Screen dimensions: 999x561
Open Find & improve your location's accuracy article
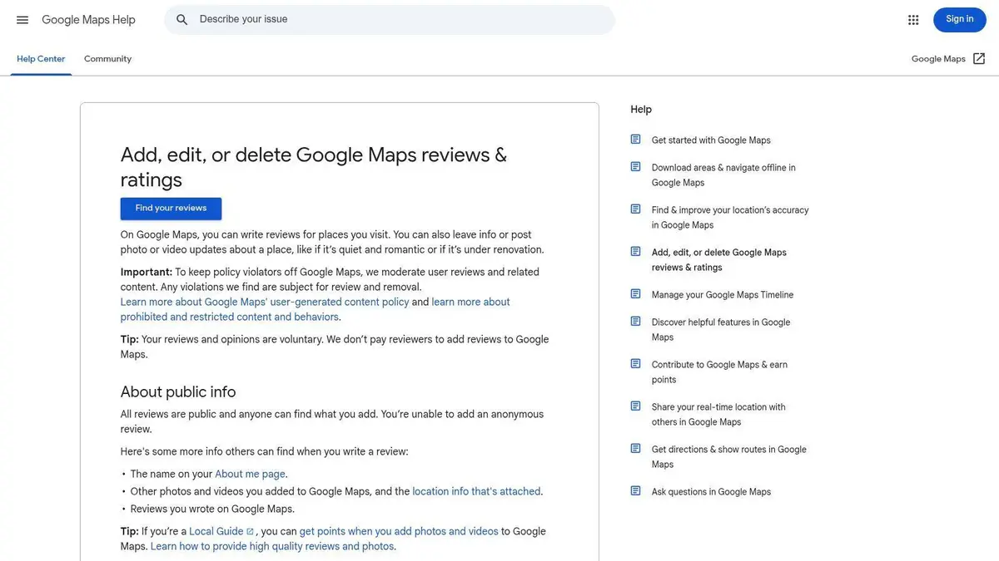[x=730, y=218]
